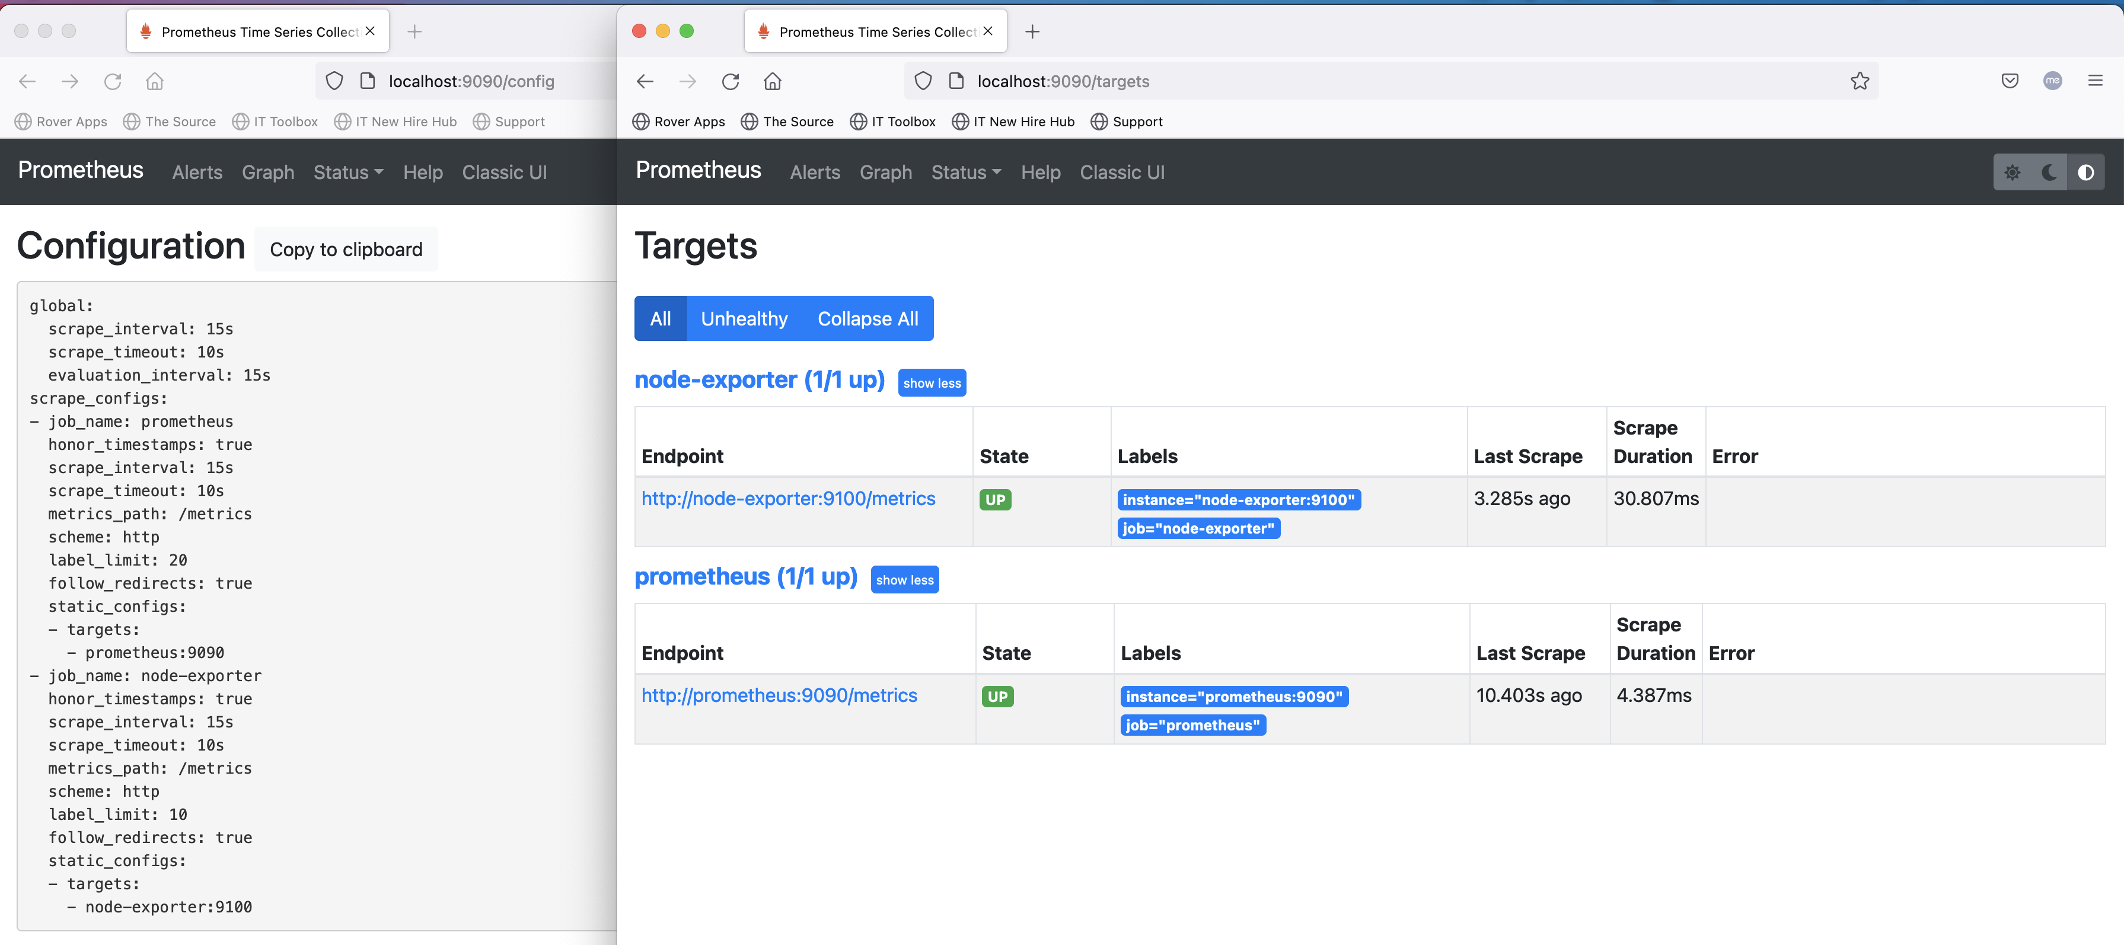Click forward arrow in targets browser window

[688, 81]
